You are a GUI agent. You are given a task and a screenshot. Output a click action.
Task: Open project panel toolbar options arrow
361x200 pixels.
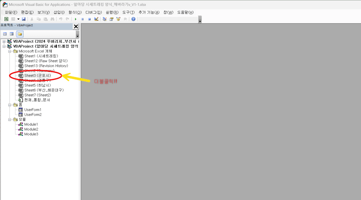click(78, 34)
